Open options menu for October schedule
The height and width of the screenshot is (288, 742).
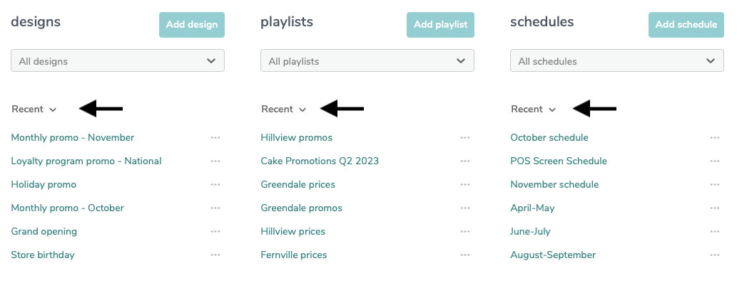coord(715,138)
